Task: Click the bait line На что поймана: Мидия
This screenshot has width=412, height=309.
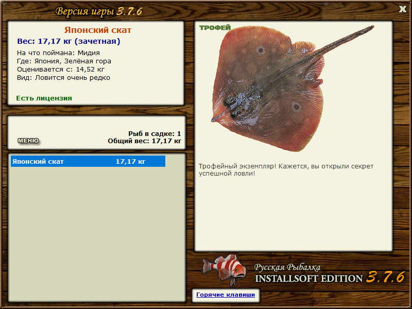Action: click(x=58, y=53)
